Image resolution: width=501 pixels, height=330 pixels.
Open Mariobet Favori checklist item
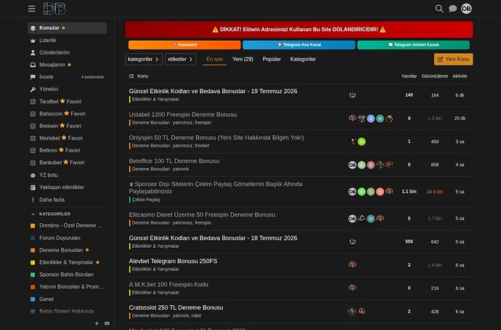click(x=67, y=138)
